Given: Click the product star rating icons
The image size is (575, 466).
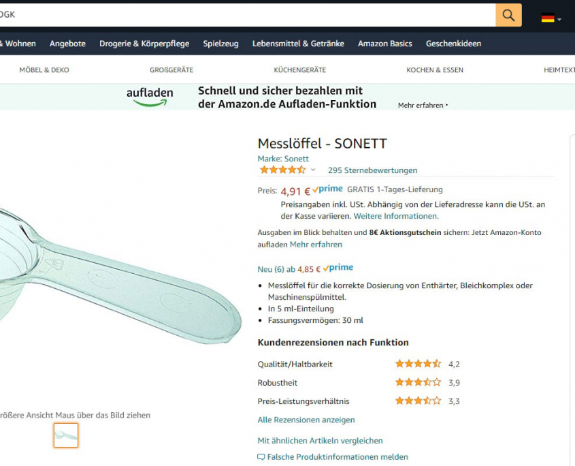Looking at the screenshot, I should (282, 170).
